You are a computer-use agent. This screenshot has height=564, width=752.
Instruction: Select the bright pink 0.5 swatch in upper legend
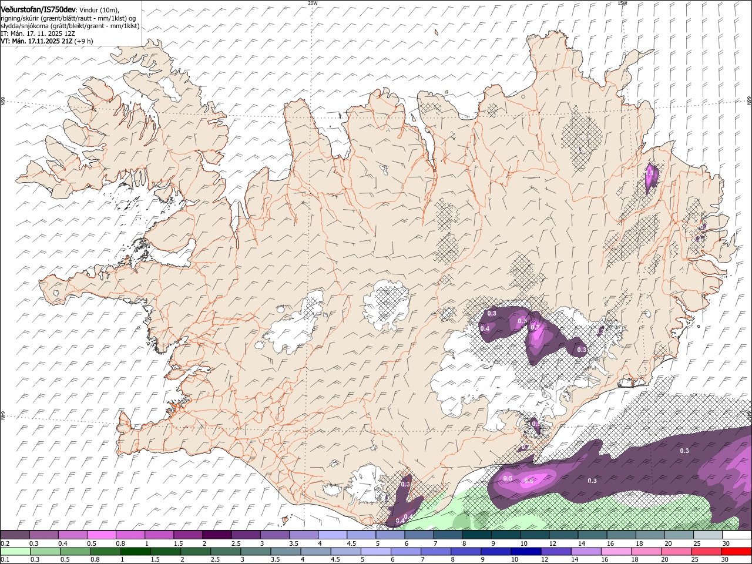coord(101,535)
